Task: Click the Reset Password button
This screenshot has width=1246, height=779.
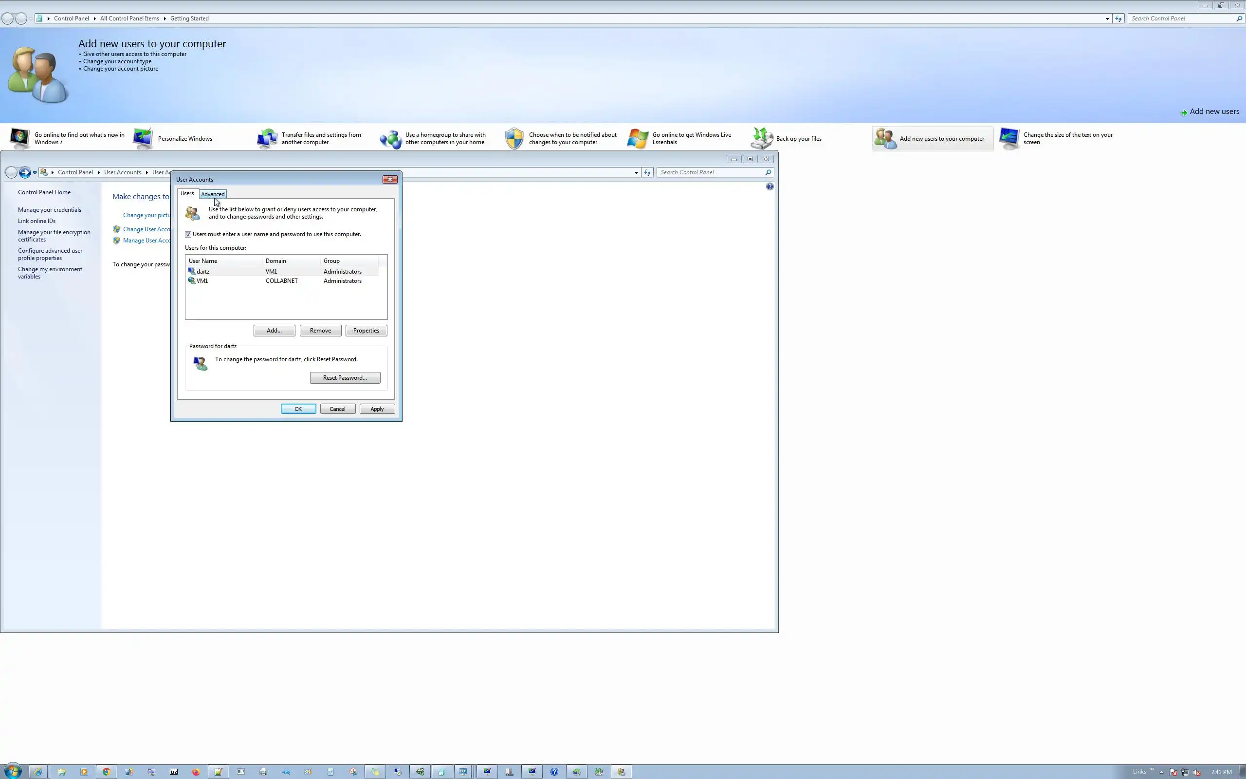Action: pyautogui.click(x=345, y=378)
